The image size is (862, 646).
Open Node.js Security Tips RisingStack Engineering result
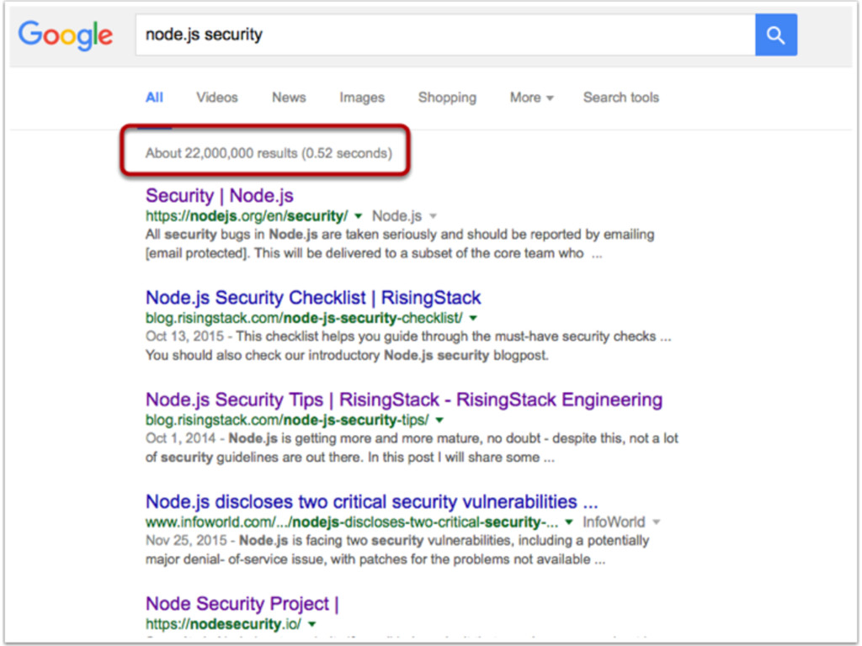(x=403, y=400)
